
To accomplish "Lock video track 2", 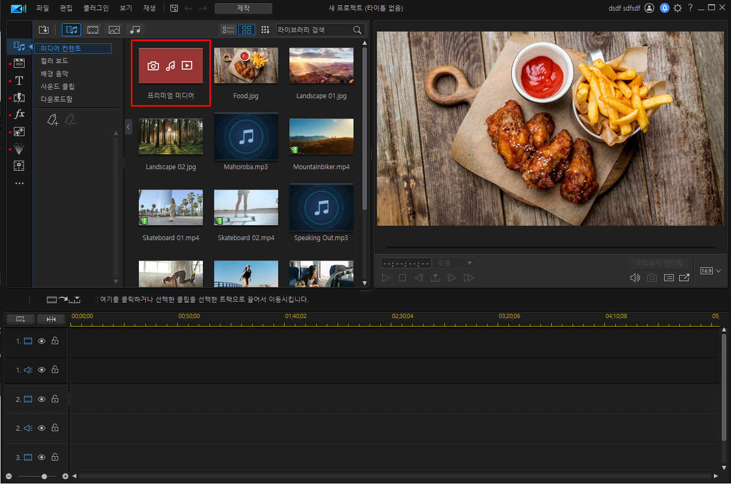I will point(55,399).
